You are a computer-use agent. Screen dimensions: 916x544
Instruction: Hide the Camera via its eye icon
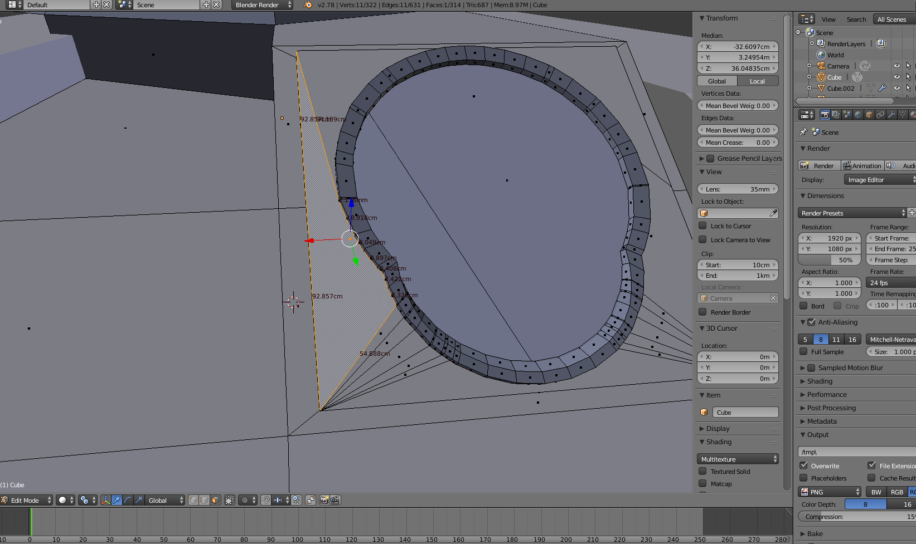[896, 66]
